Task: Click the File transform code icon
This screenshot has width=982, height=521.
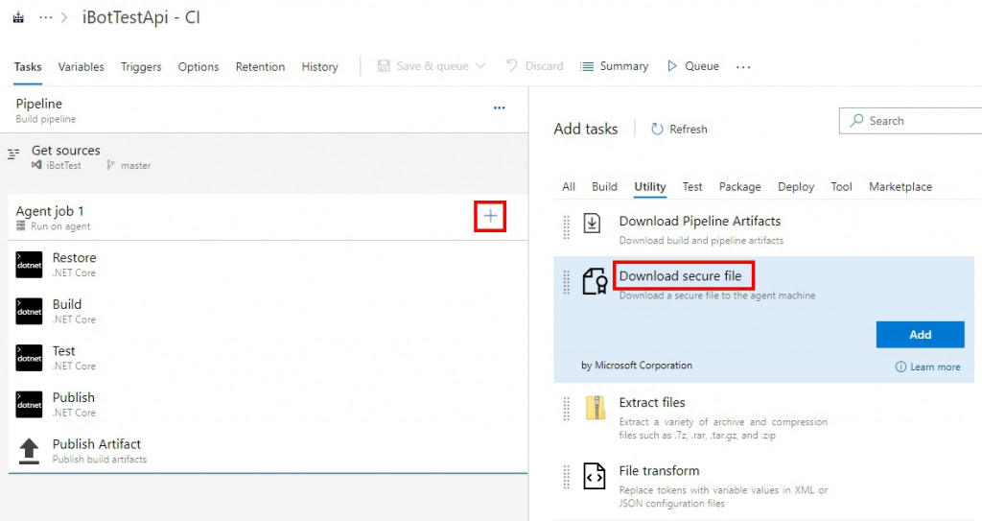Action: tap(595, 477)
